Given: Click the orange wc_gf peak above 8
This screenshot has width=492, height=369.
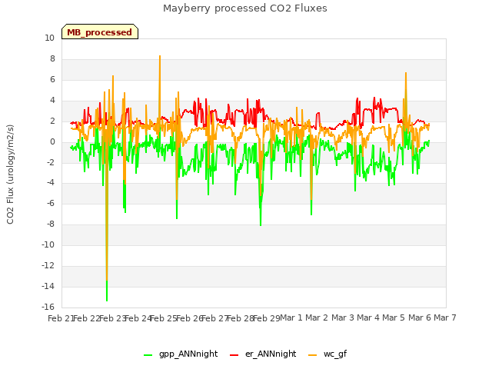Looking at the screenshot, I should [160, 56].
